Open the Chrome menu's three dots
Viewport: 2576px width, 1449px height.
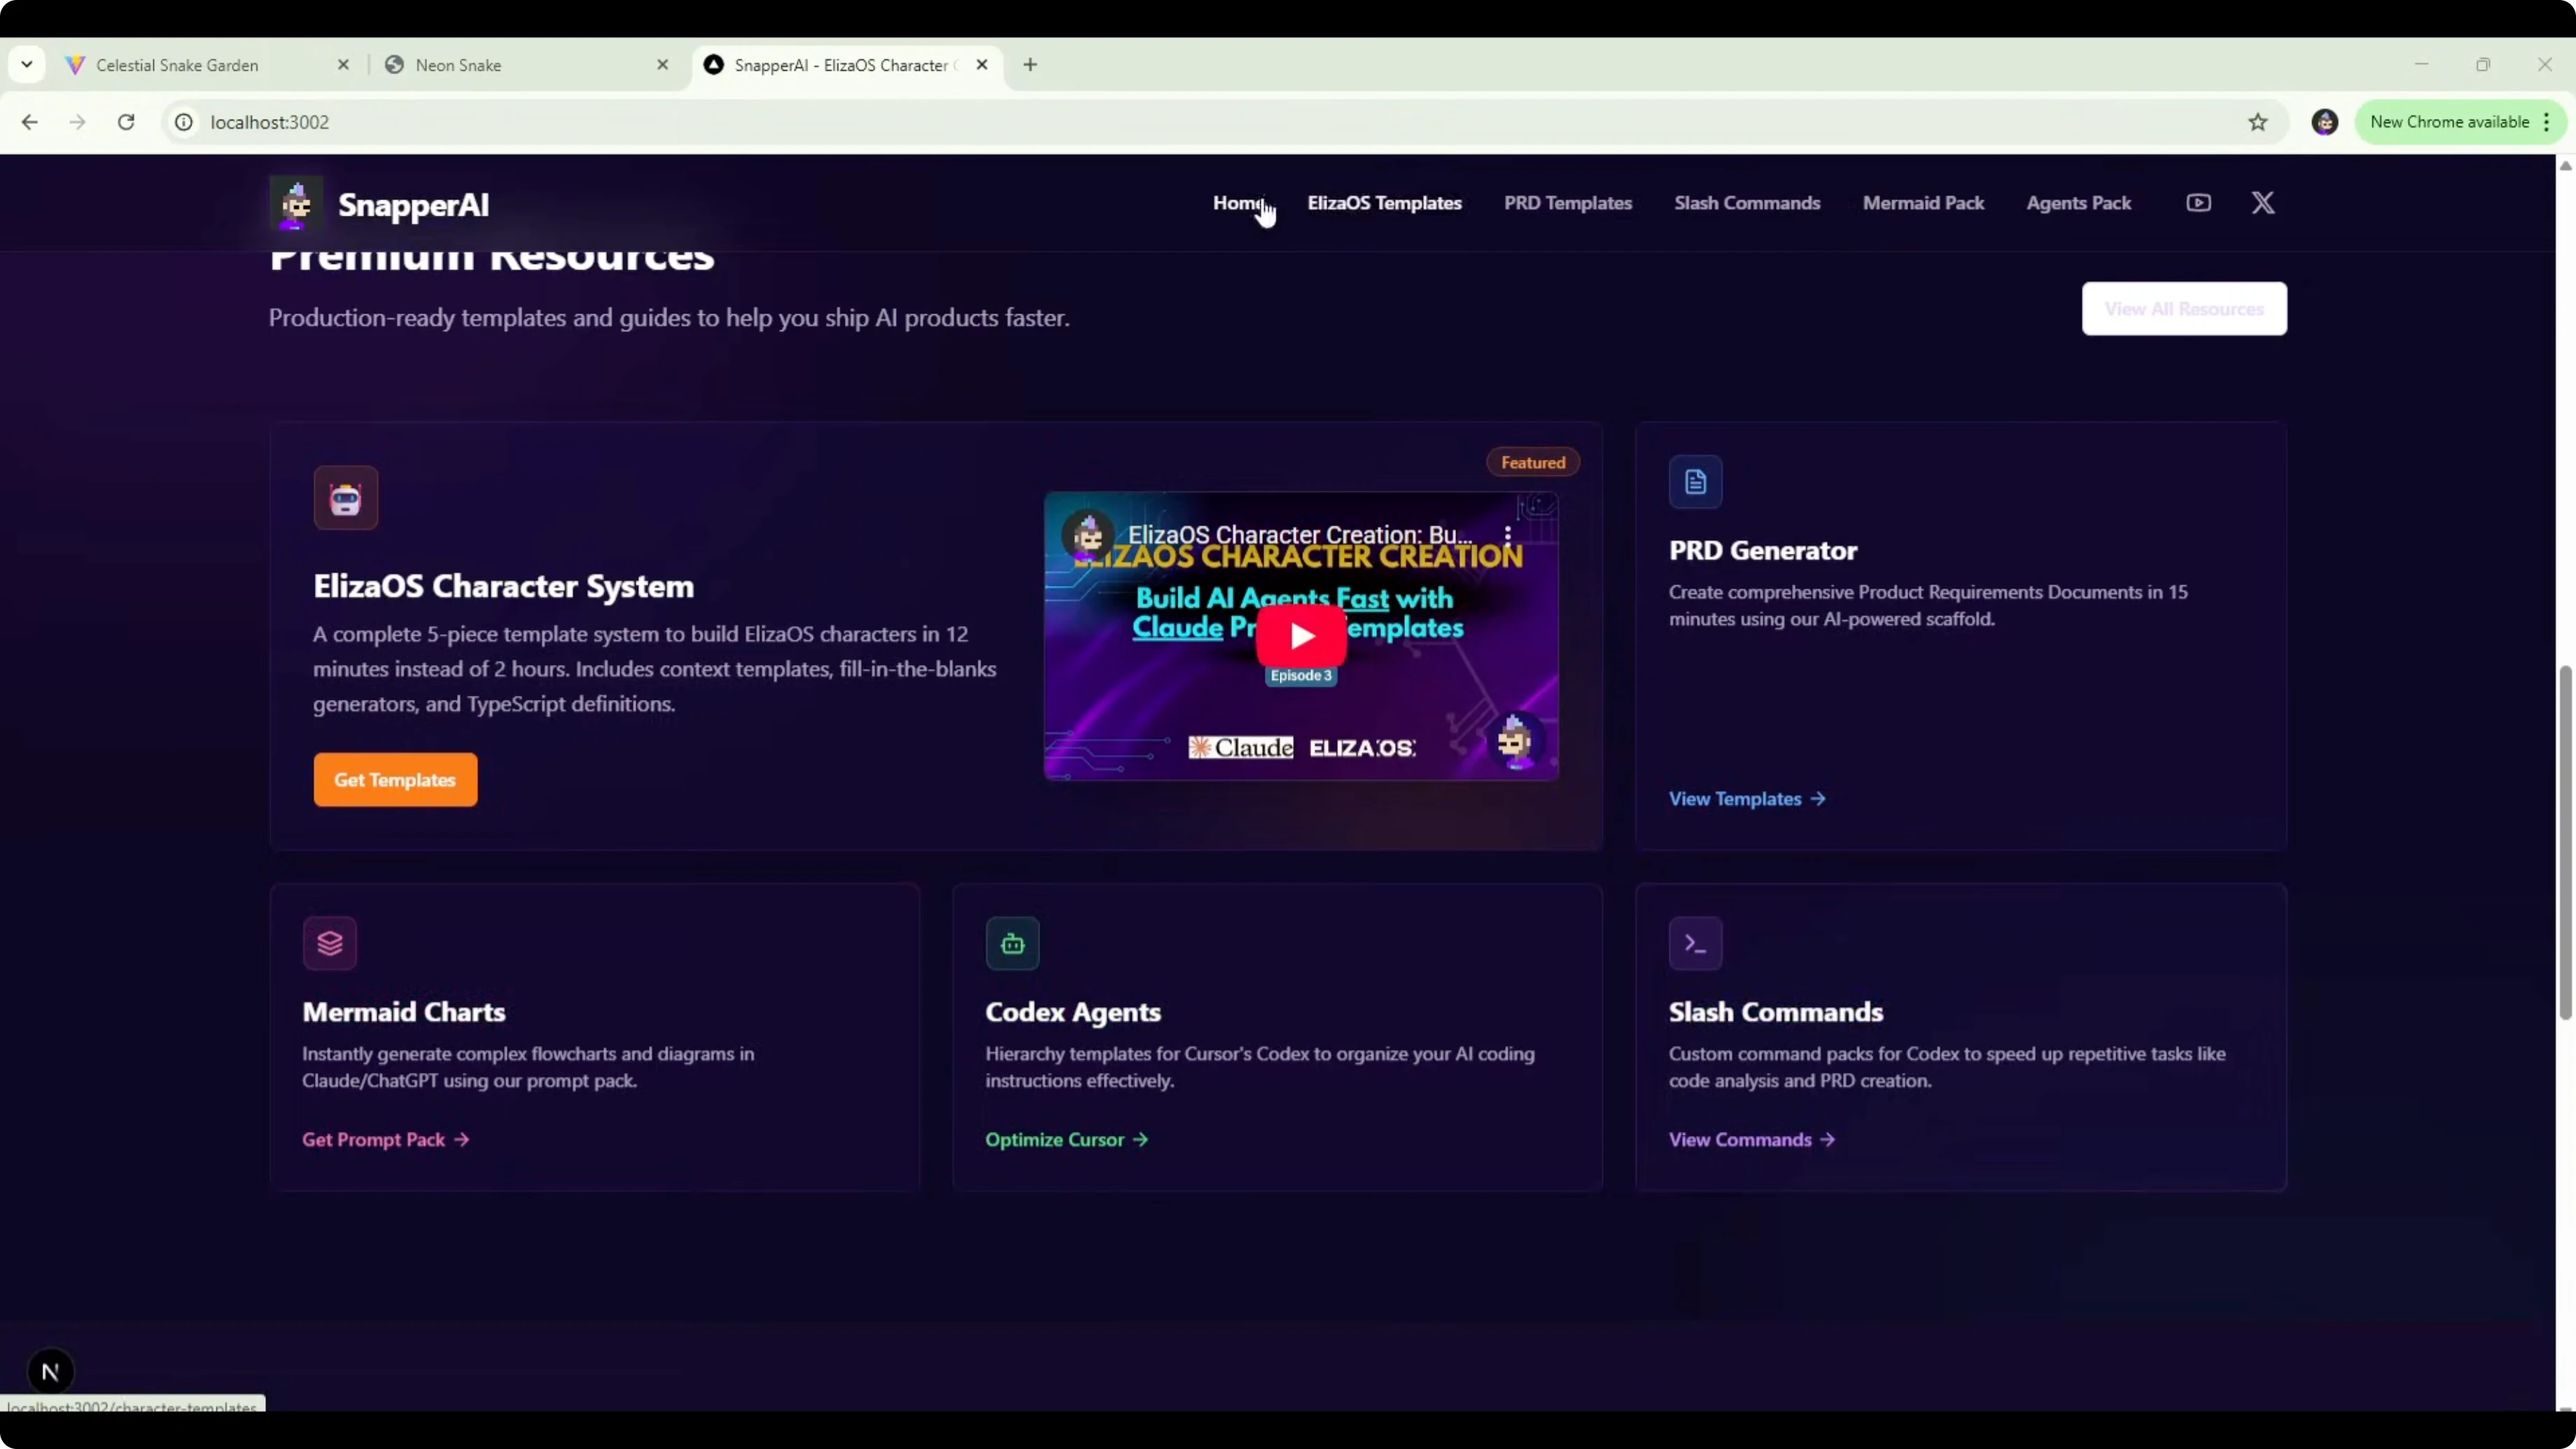pyautogui.click(x=2547, y=122)
